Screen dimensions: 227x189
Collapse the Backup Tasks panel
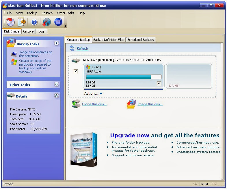pos(56,43)
